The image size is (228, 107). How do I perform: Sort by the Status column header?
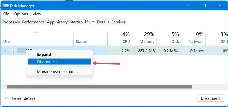click(x=91, y=38)
